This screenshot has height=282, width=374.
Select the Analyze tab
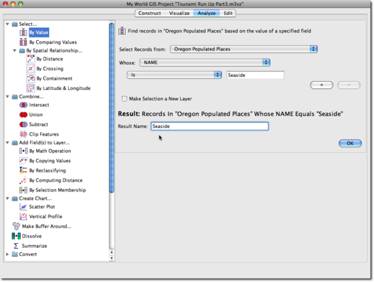coord(207,13)
